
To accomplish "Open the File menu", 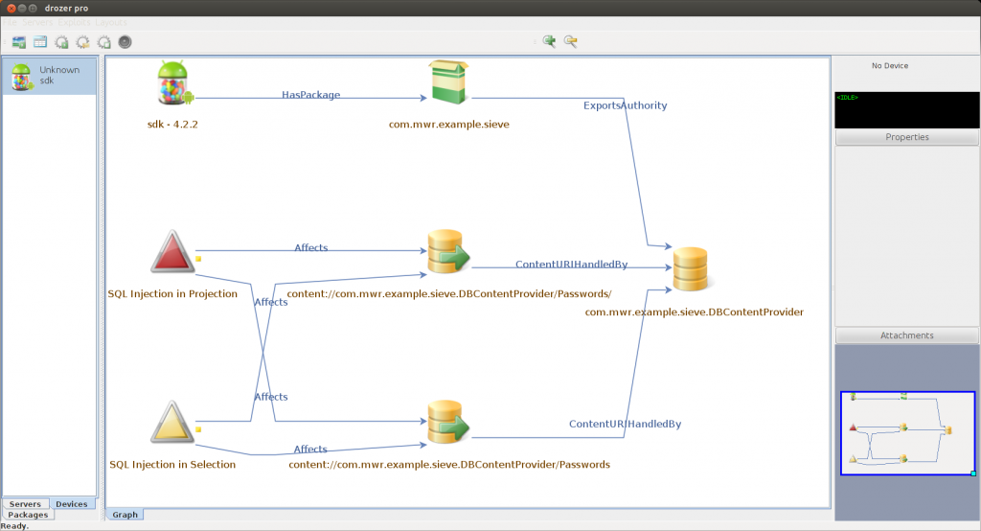I will point(10,23).
